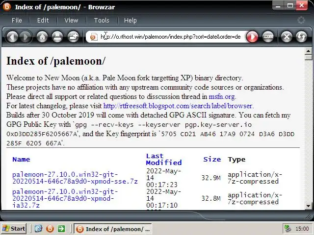Print page using the printer icon
This screenshot has height=235, width=314.
click(x=57, y=37)
